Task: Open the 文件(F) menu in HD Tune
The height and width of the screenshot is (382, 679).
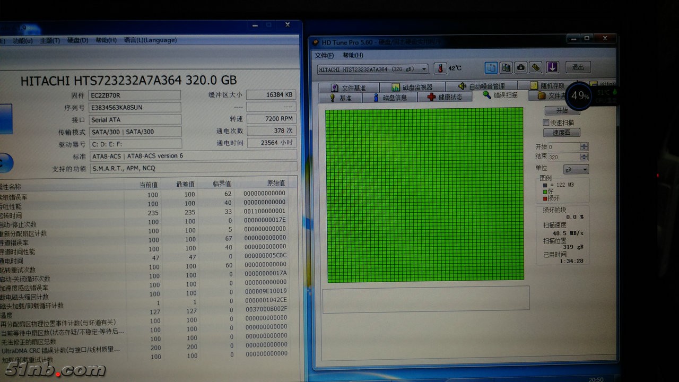Action: tap(324, 55)
